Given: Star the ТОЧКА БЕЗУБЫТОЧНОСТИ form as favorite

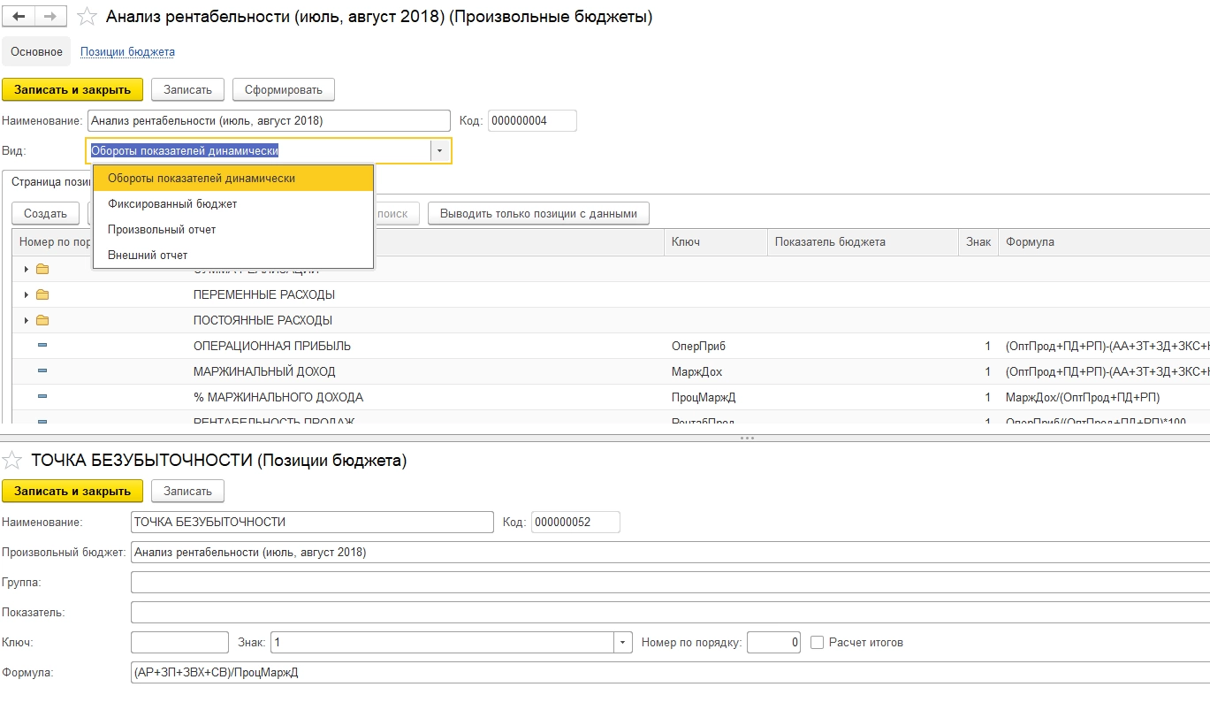Looking at the screenshot, I should pyautogui.click(x=12, y=460).
